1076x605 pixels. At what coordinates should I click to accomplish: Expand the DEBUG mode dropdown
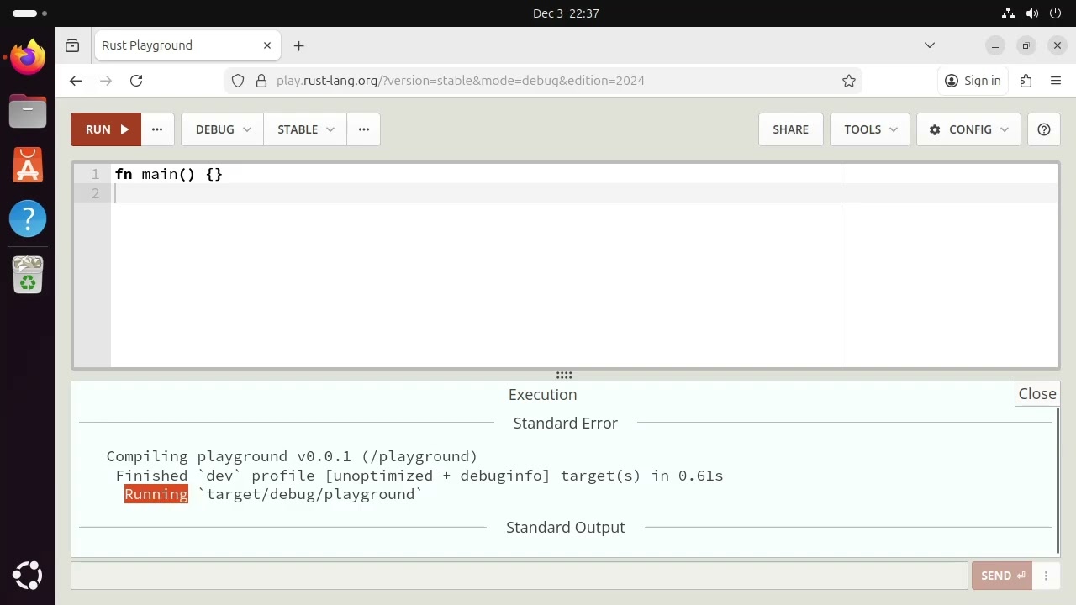pos(223,129)
